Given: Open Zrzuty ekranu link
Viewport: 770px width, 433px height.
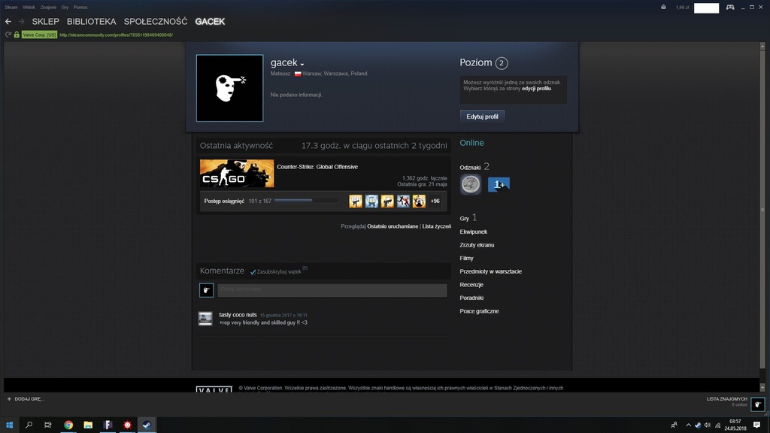Looking at the screenshot, I should coord(477,245).
